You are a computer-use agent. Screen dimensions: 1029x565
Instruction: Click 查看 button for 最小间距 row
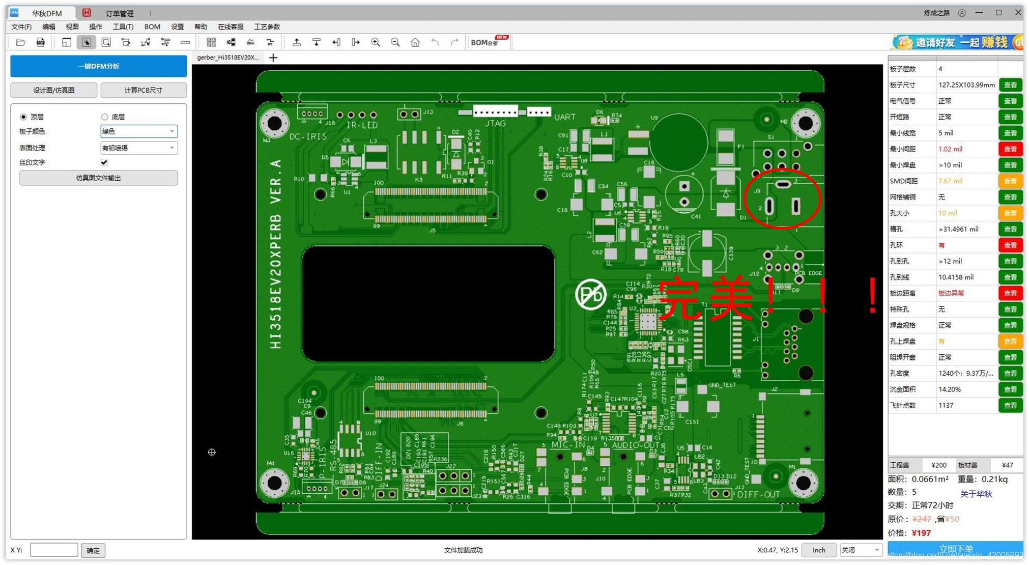(x=1010, y=149)
